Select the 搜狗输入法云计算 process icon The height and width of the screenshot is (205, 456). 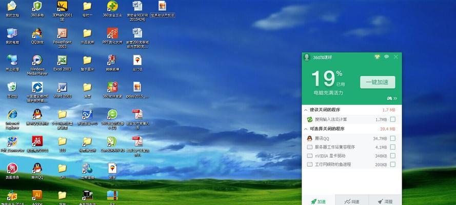click(x=310, y=119)
